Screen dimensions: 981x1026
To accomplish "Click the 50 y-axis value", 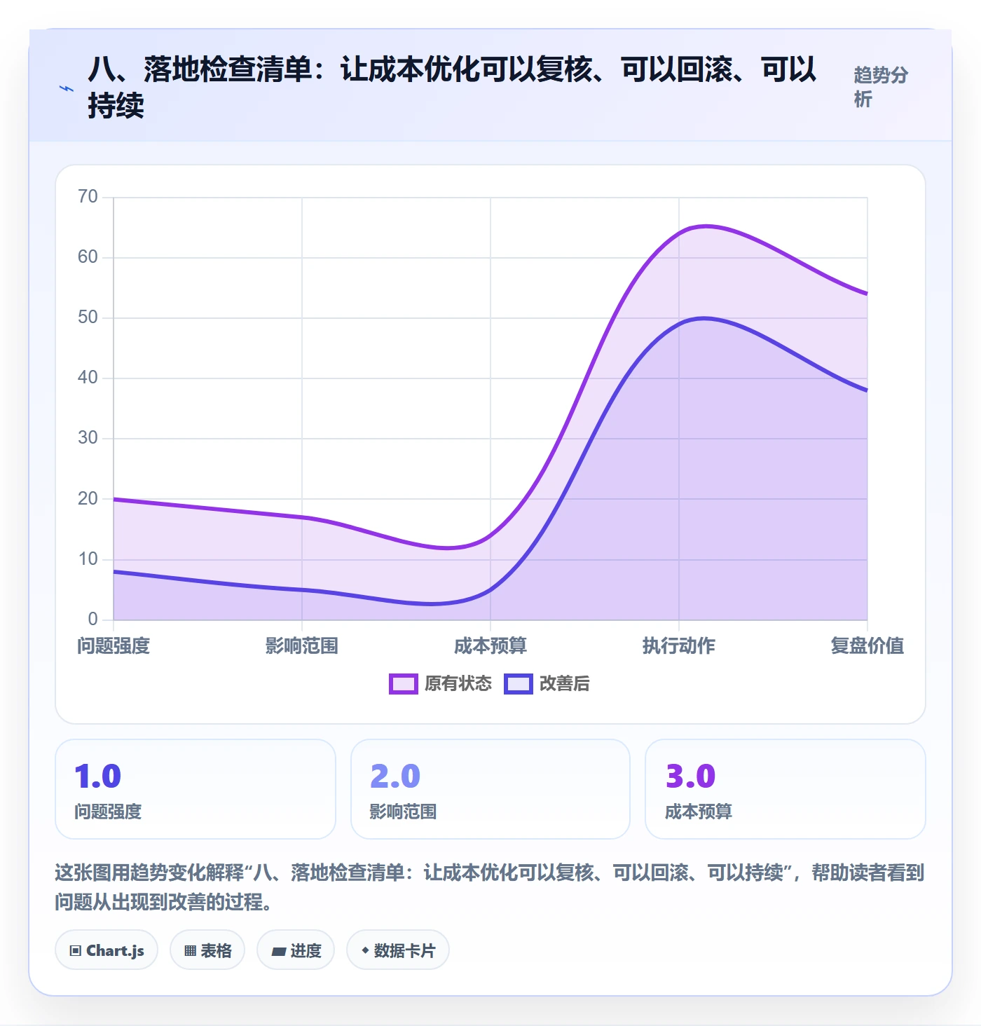I will click(88, 317).
